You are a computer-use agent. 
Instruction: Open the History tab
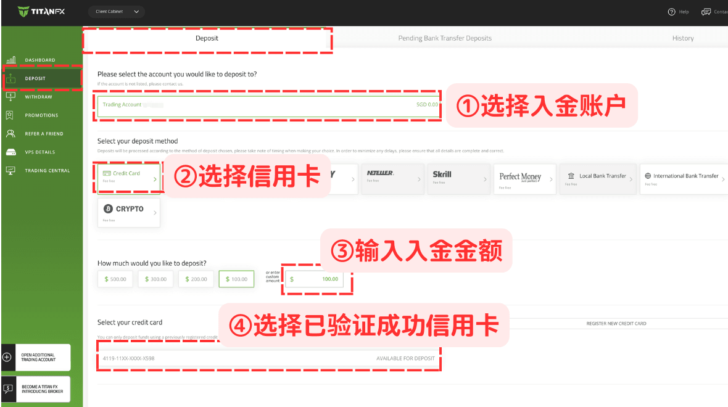click(x=682, y=38)
